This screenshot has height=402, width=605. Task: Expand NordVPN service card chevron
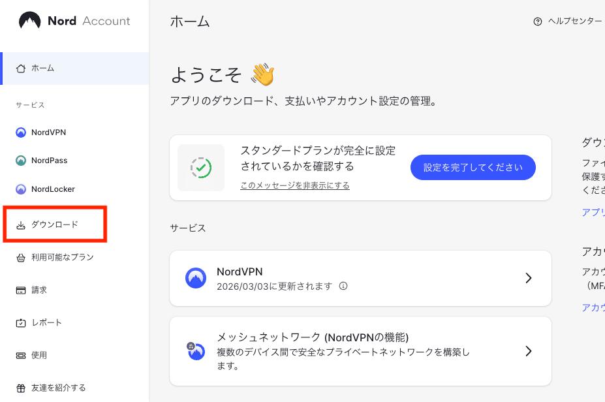point(529,278)
